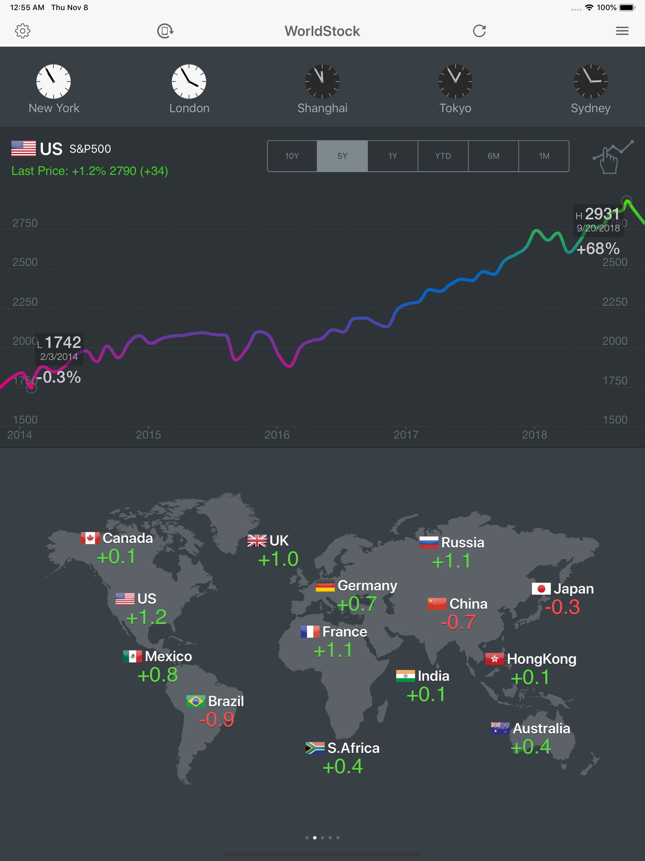The width and height of the screenshot is (645, 861).
Task: Tap the France flag on map
Action: pos(310,631)
